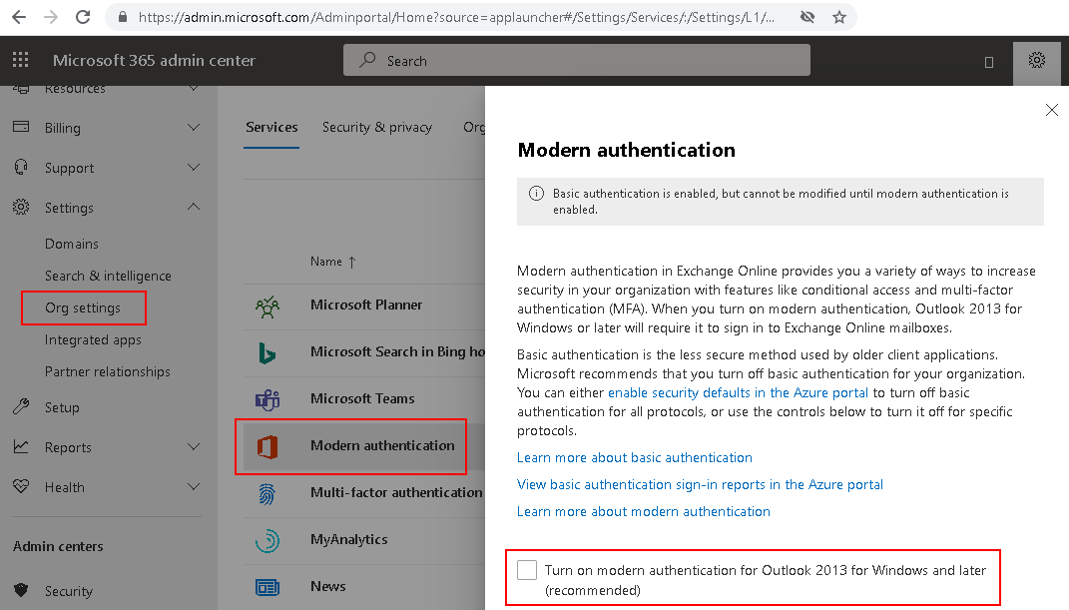
Task: Select Microsoft Search in Bing row
Action: pyautogui.click(x=364, y=353)
